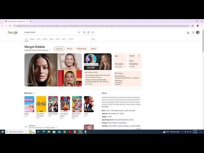Open Chrome profile avatar in toolbar
The image size is (204, 153).
198,26
